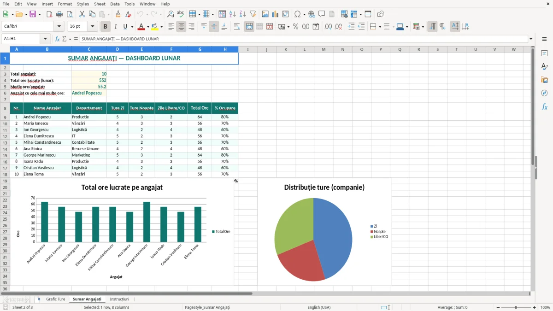Apply the yellow background color
The width and height of the screenshot is (553, 311).
pyautogui.click(x=155, y=27)
